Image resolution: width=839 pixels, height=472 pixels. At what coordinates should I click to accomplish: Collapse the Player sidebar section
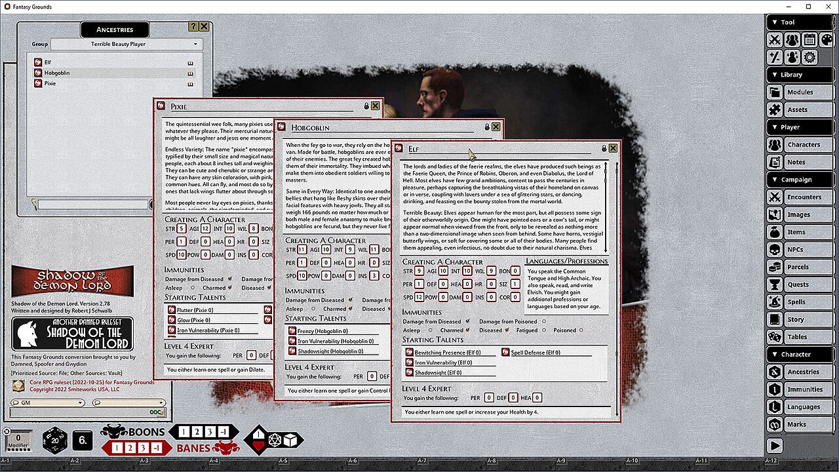click(x=800, y=127)
